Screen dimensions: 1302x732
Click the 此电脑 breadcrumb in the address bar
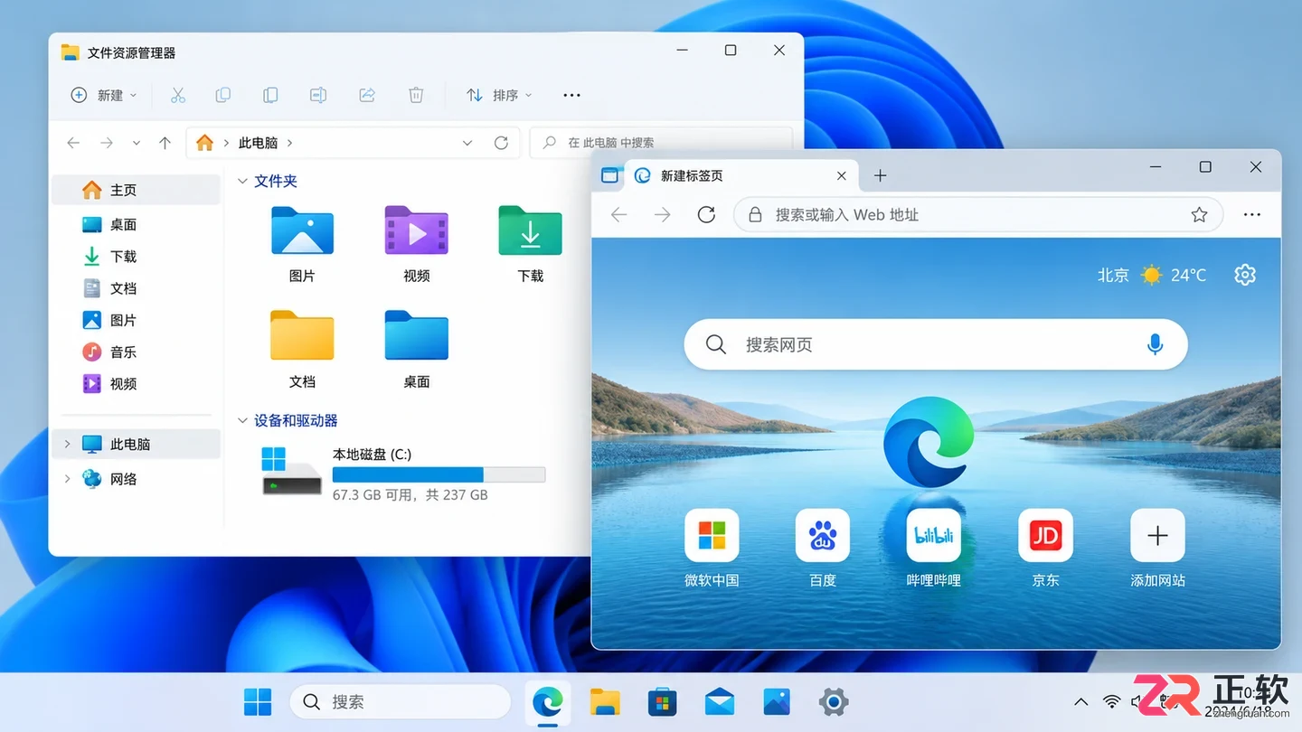click(258, 143)
